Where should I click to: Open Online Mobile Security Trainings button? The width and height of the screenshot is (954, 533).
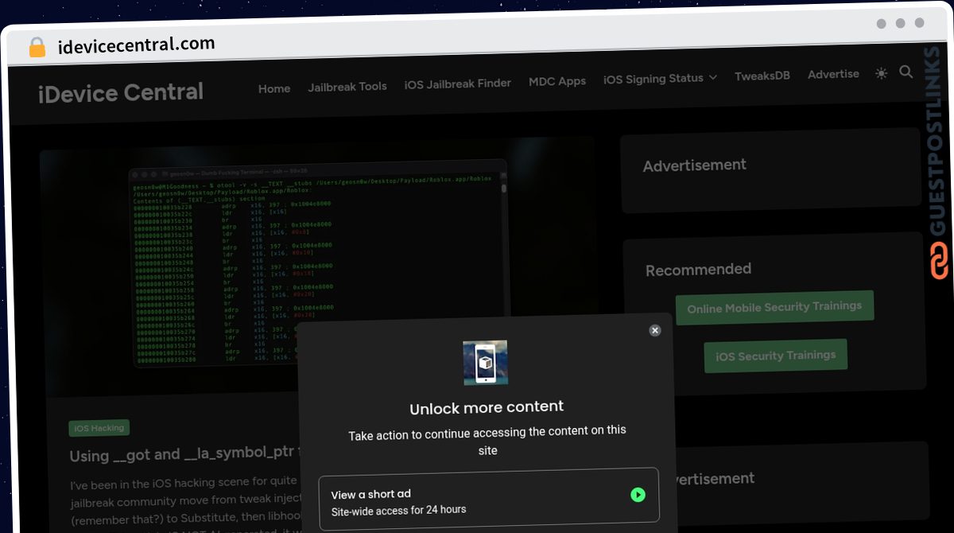(775, 307)
